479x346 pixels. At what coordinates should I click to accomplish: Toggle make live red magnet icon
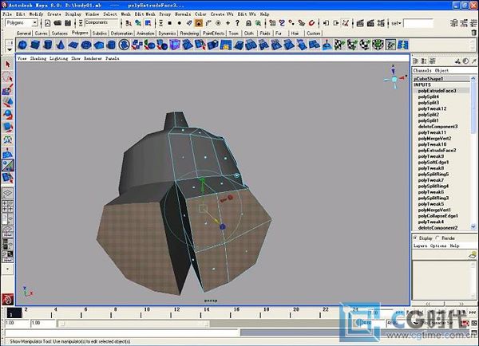coord(311,23)
